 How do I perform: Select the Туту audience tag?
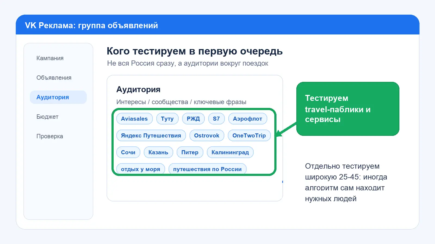(167, 119)
